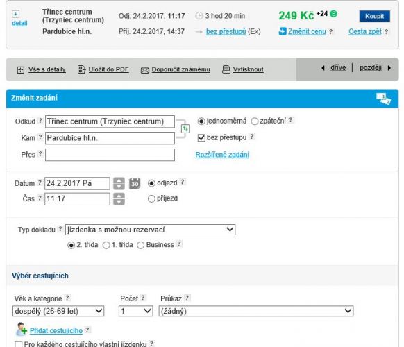Open the Typ dokladu dropdown

click(150, 230)
